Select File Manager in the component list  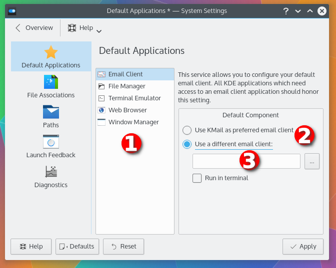click(126, 86)
